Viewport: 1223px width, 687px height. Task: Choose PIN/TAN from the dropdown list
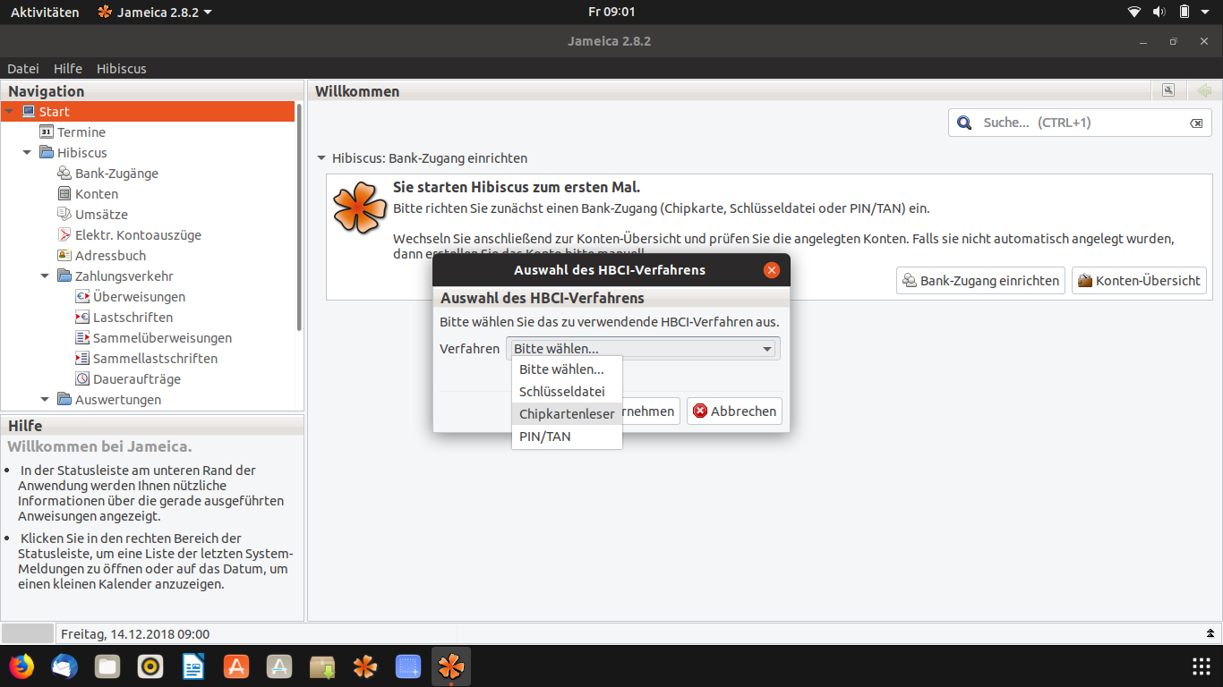[567, 436]
